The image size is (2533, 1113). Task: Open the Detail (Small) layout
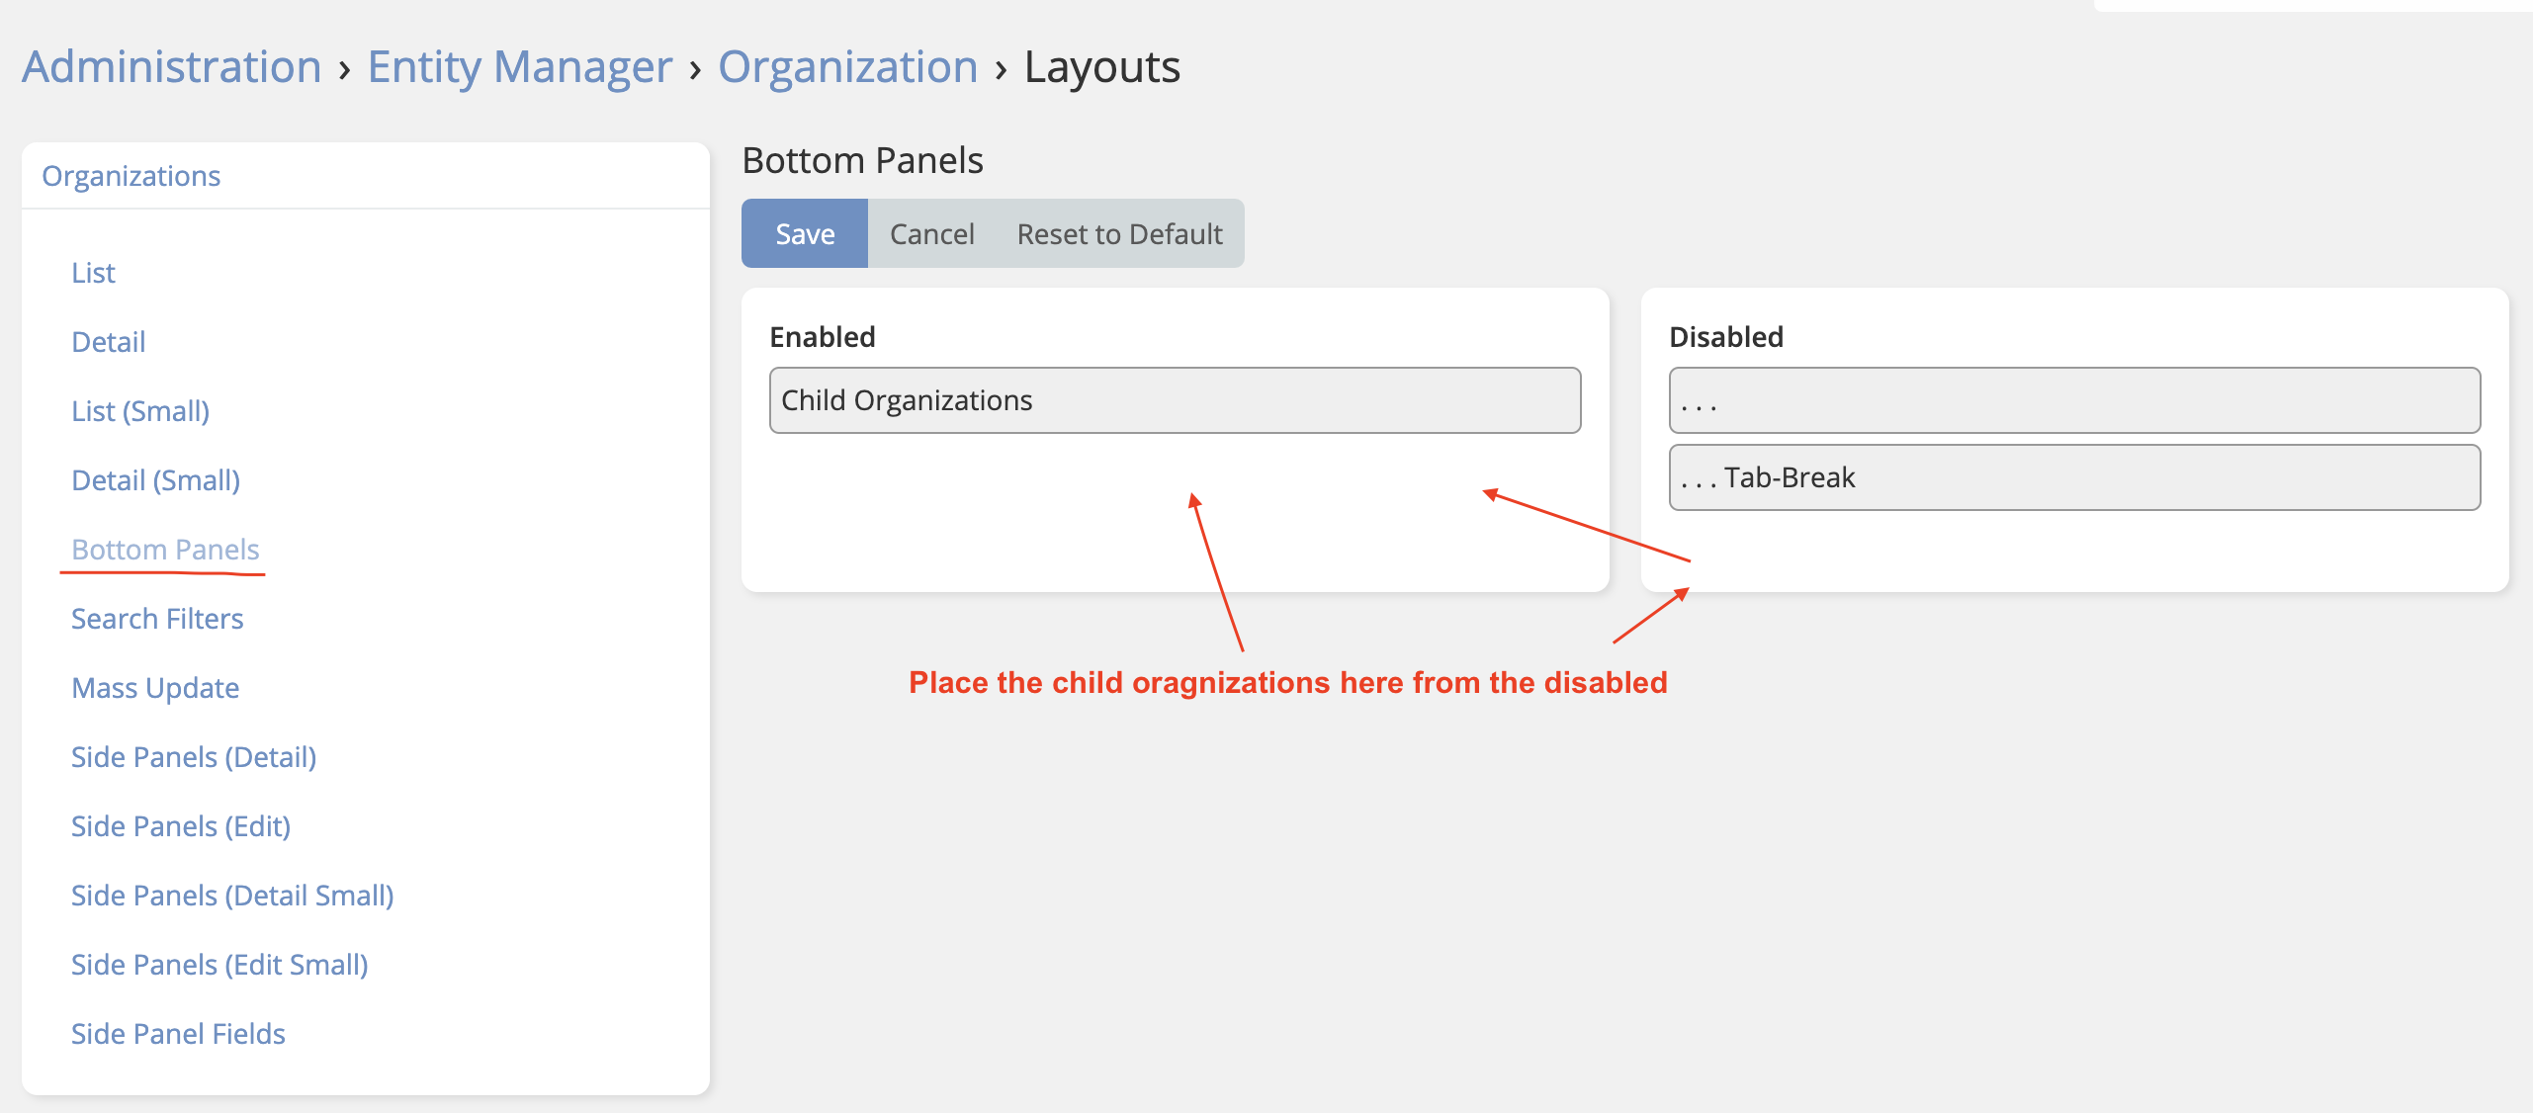point(155,480)
